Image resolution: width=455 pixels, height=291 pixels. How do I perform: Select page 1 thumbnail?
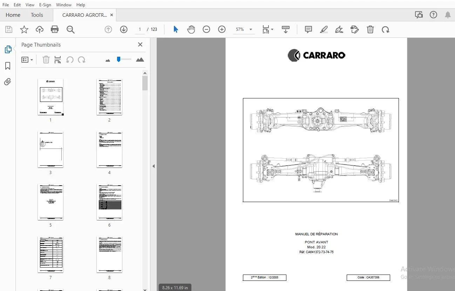50,97
